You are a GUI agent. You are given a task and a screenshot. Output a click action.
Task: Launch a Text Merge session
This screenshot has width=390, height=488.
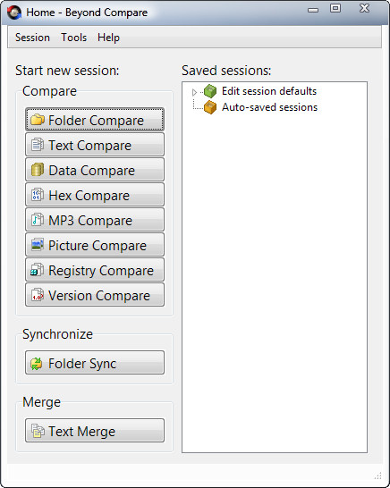[x=95, y=431]
